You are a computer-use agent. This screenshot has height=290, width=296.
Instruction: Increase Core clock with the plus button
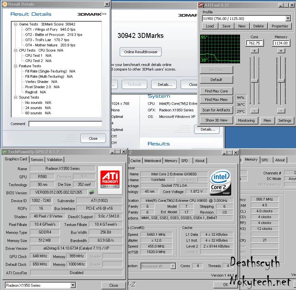pyautogui.click(x=254, y=51)
